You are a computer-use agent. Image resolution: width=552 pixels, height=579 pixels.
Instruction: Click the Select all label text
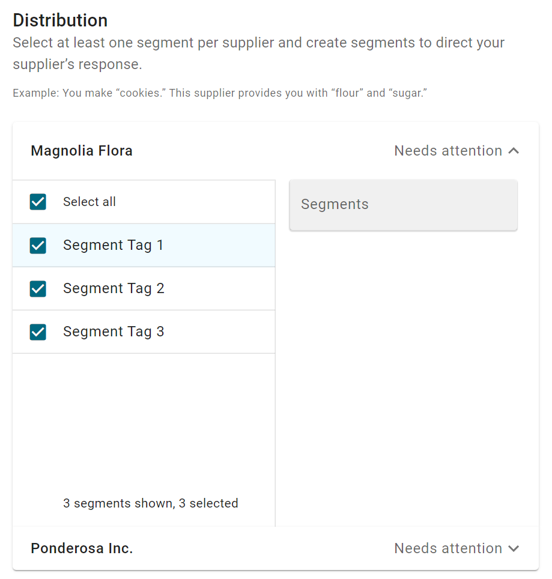89,202
